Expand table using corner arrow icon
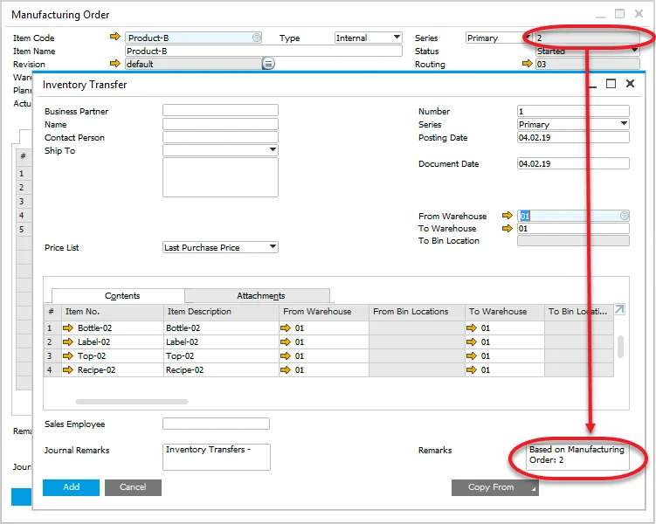Image resolution: width=656 pixels, height=524 pixels. (619, 310)
